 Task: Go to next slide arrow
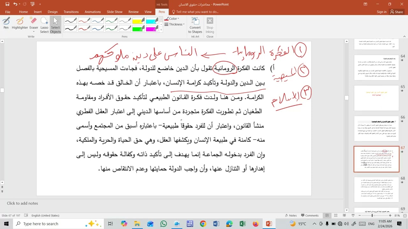pos(2,191)
